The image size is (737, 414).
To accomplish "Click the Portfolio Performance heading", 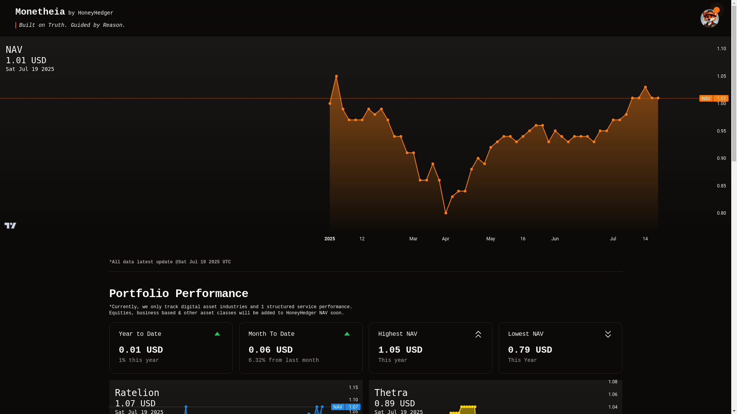I will pos(179,294).
